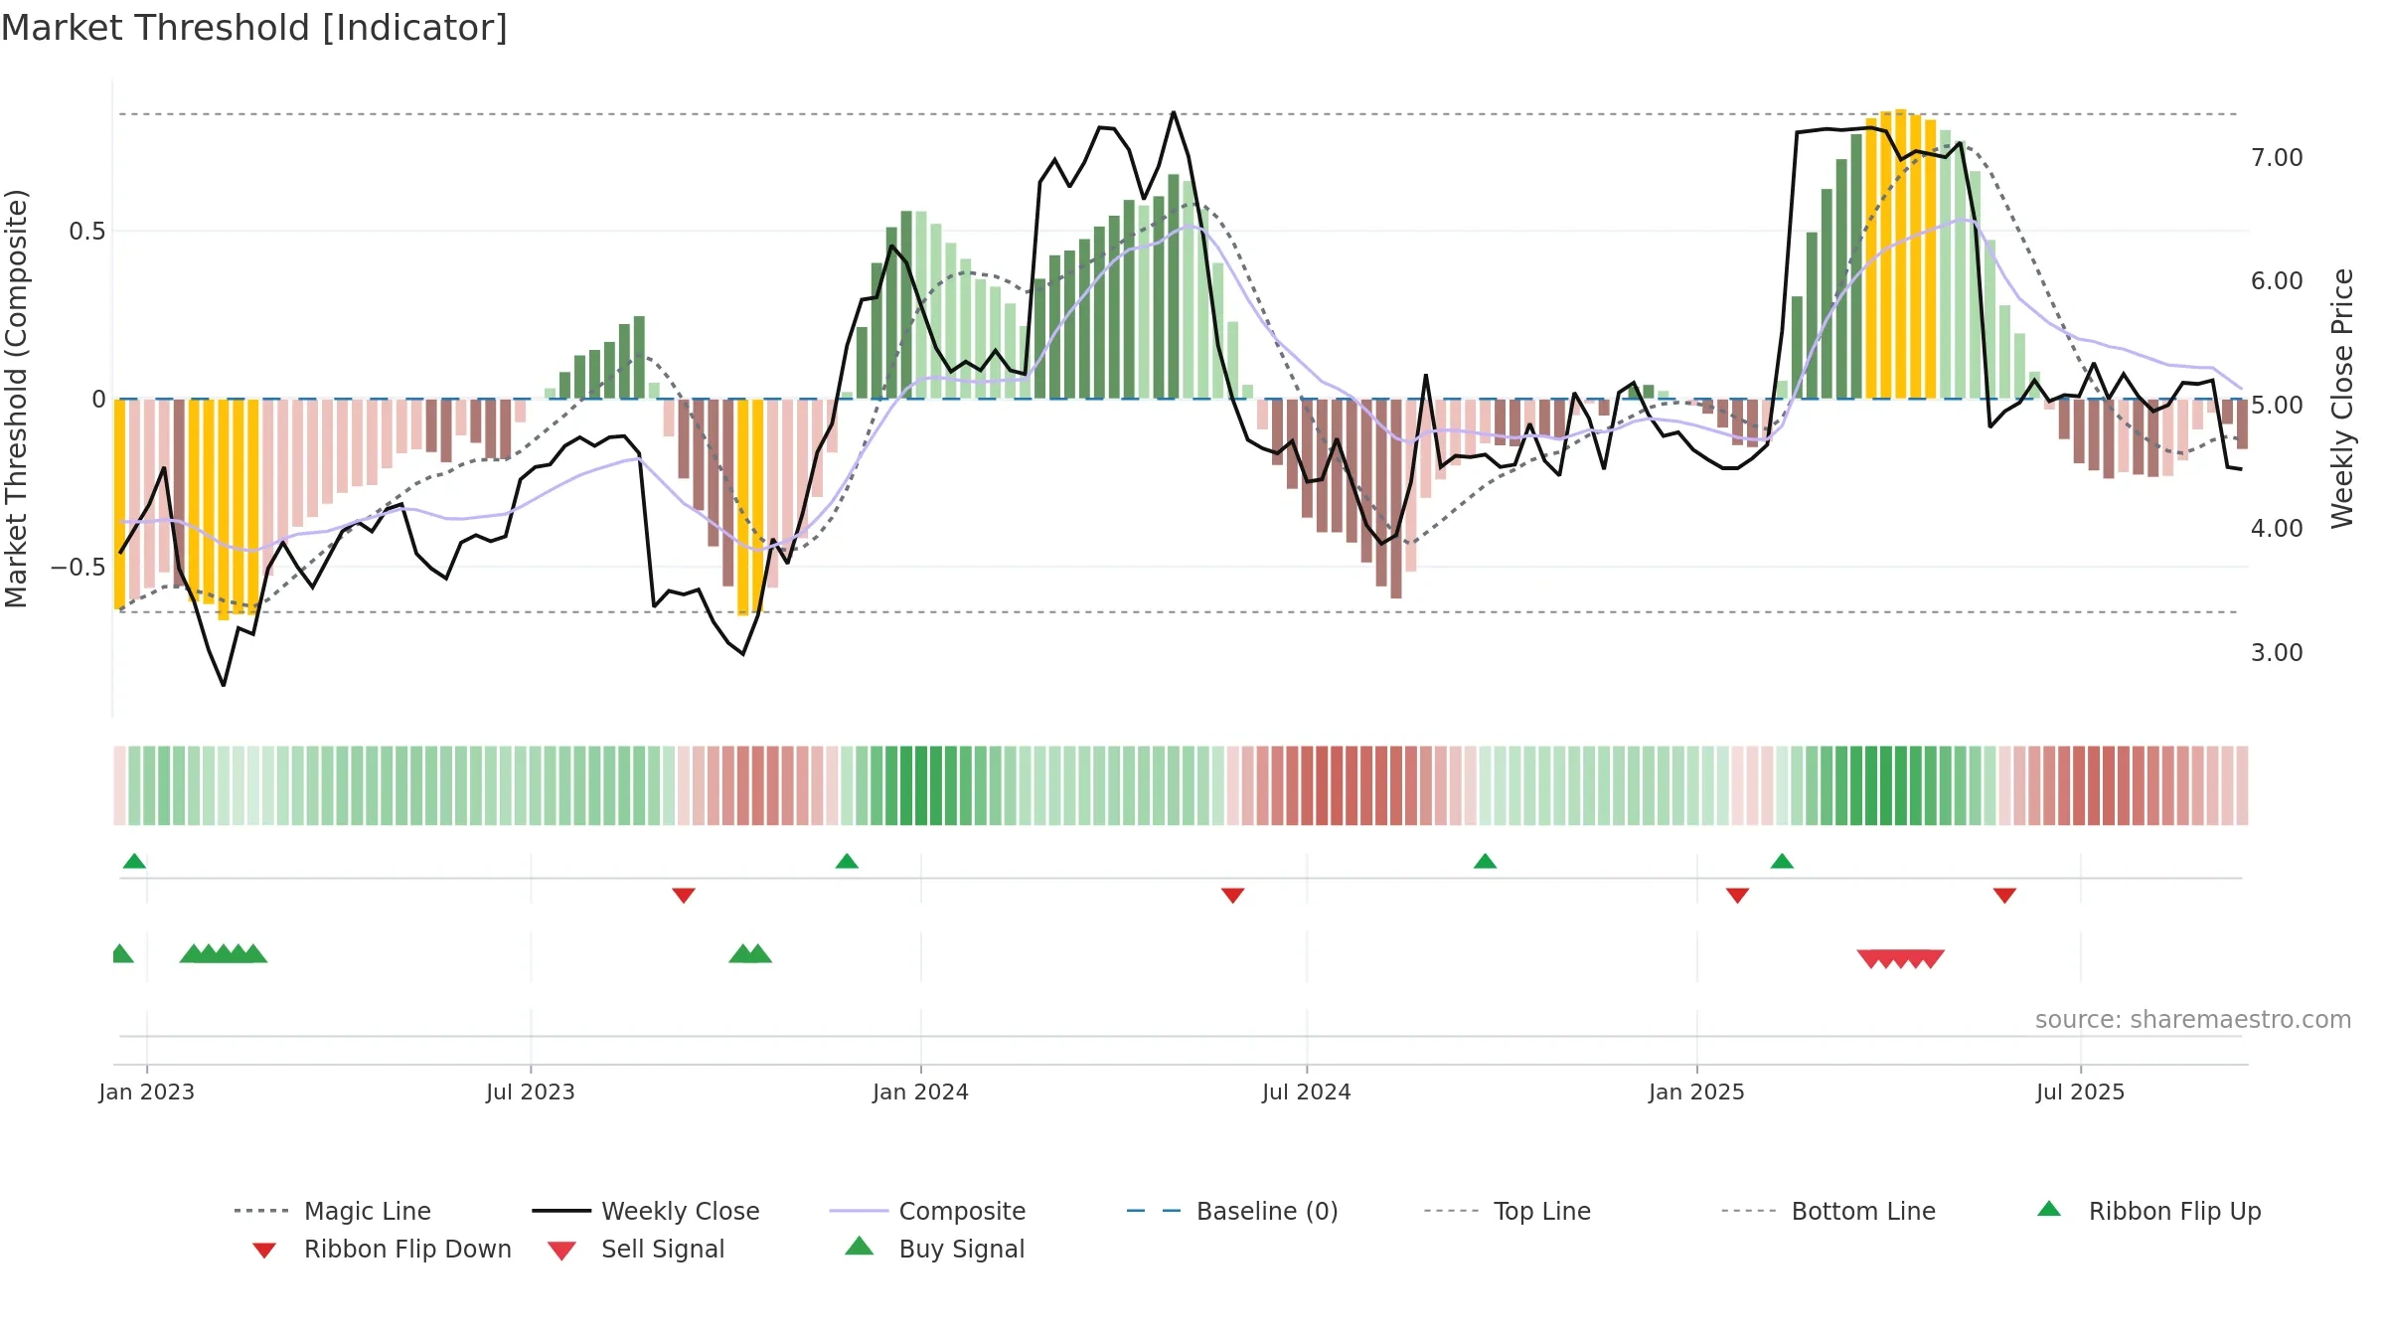Click the Jul 2025 axis label
Image resolution: width=2385 pixels, height=1342 pixels.
point(2080,1092)
